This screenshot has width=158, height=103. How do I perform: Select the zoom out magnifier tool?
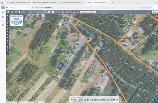pyautogui.click(x=16, y=12)
